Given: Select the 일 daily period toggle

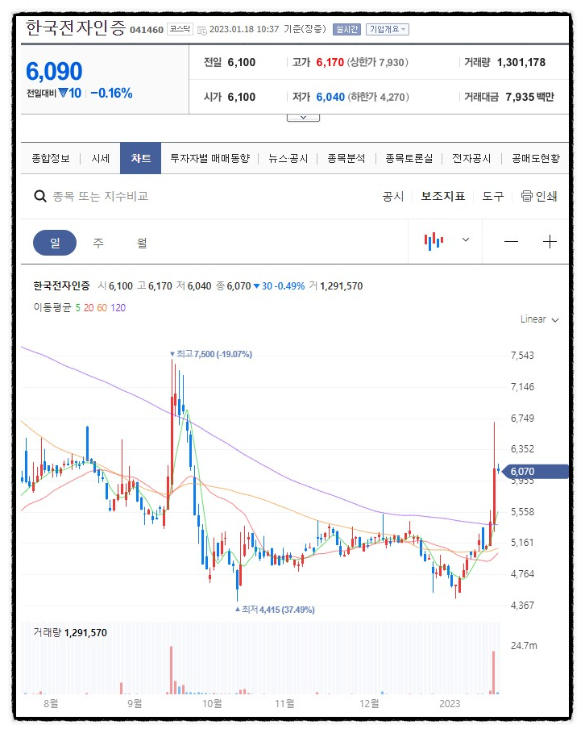Looking at the screenshot, I should click(x=55, y=243).
